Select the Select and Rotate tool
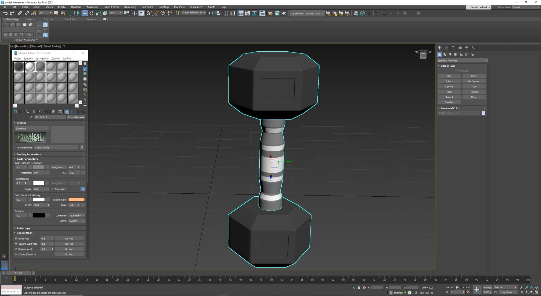This screenshot has width=541, height=296. [x=91, y=13]
